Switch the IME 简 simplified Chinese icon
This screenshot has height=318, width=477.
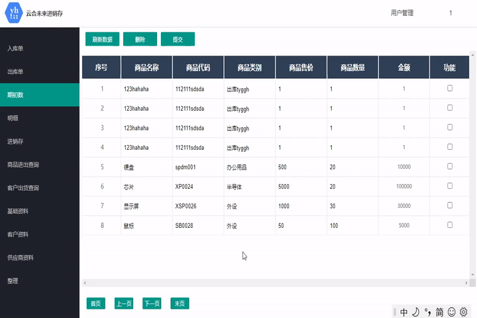coord(439,311)
